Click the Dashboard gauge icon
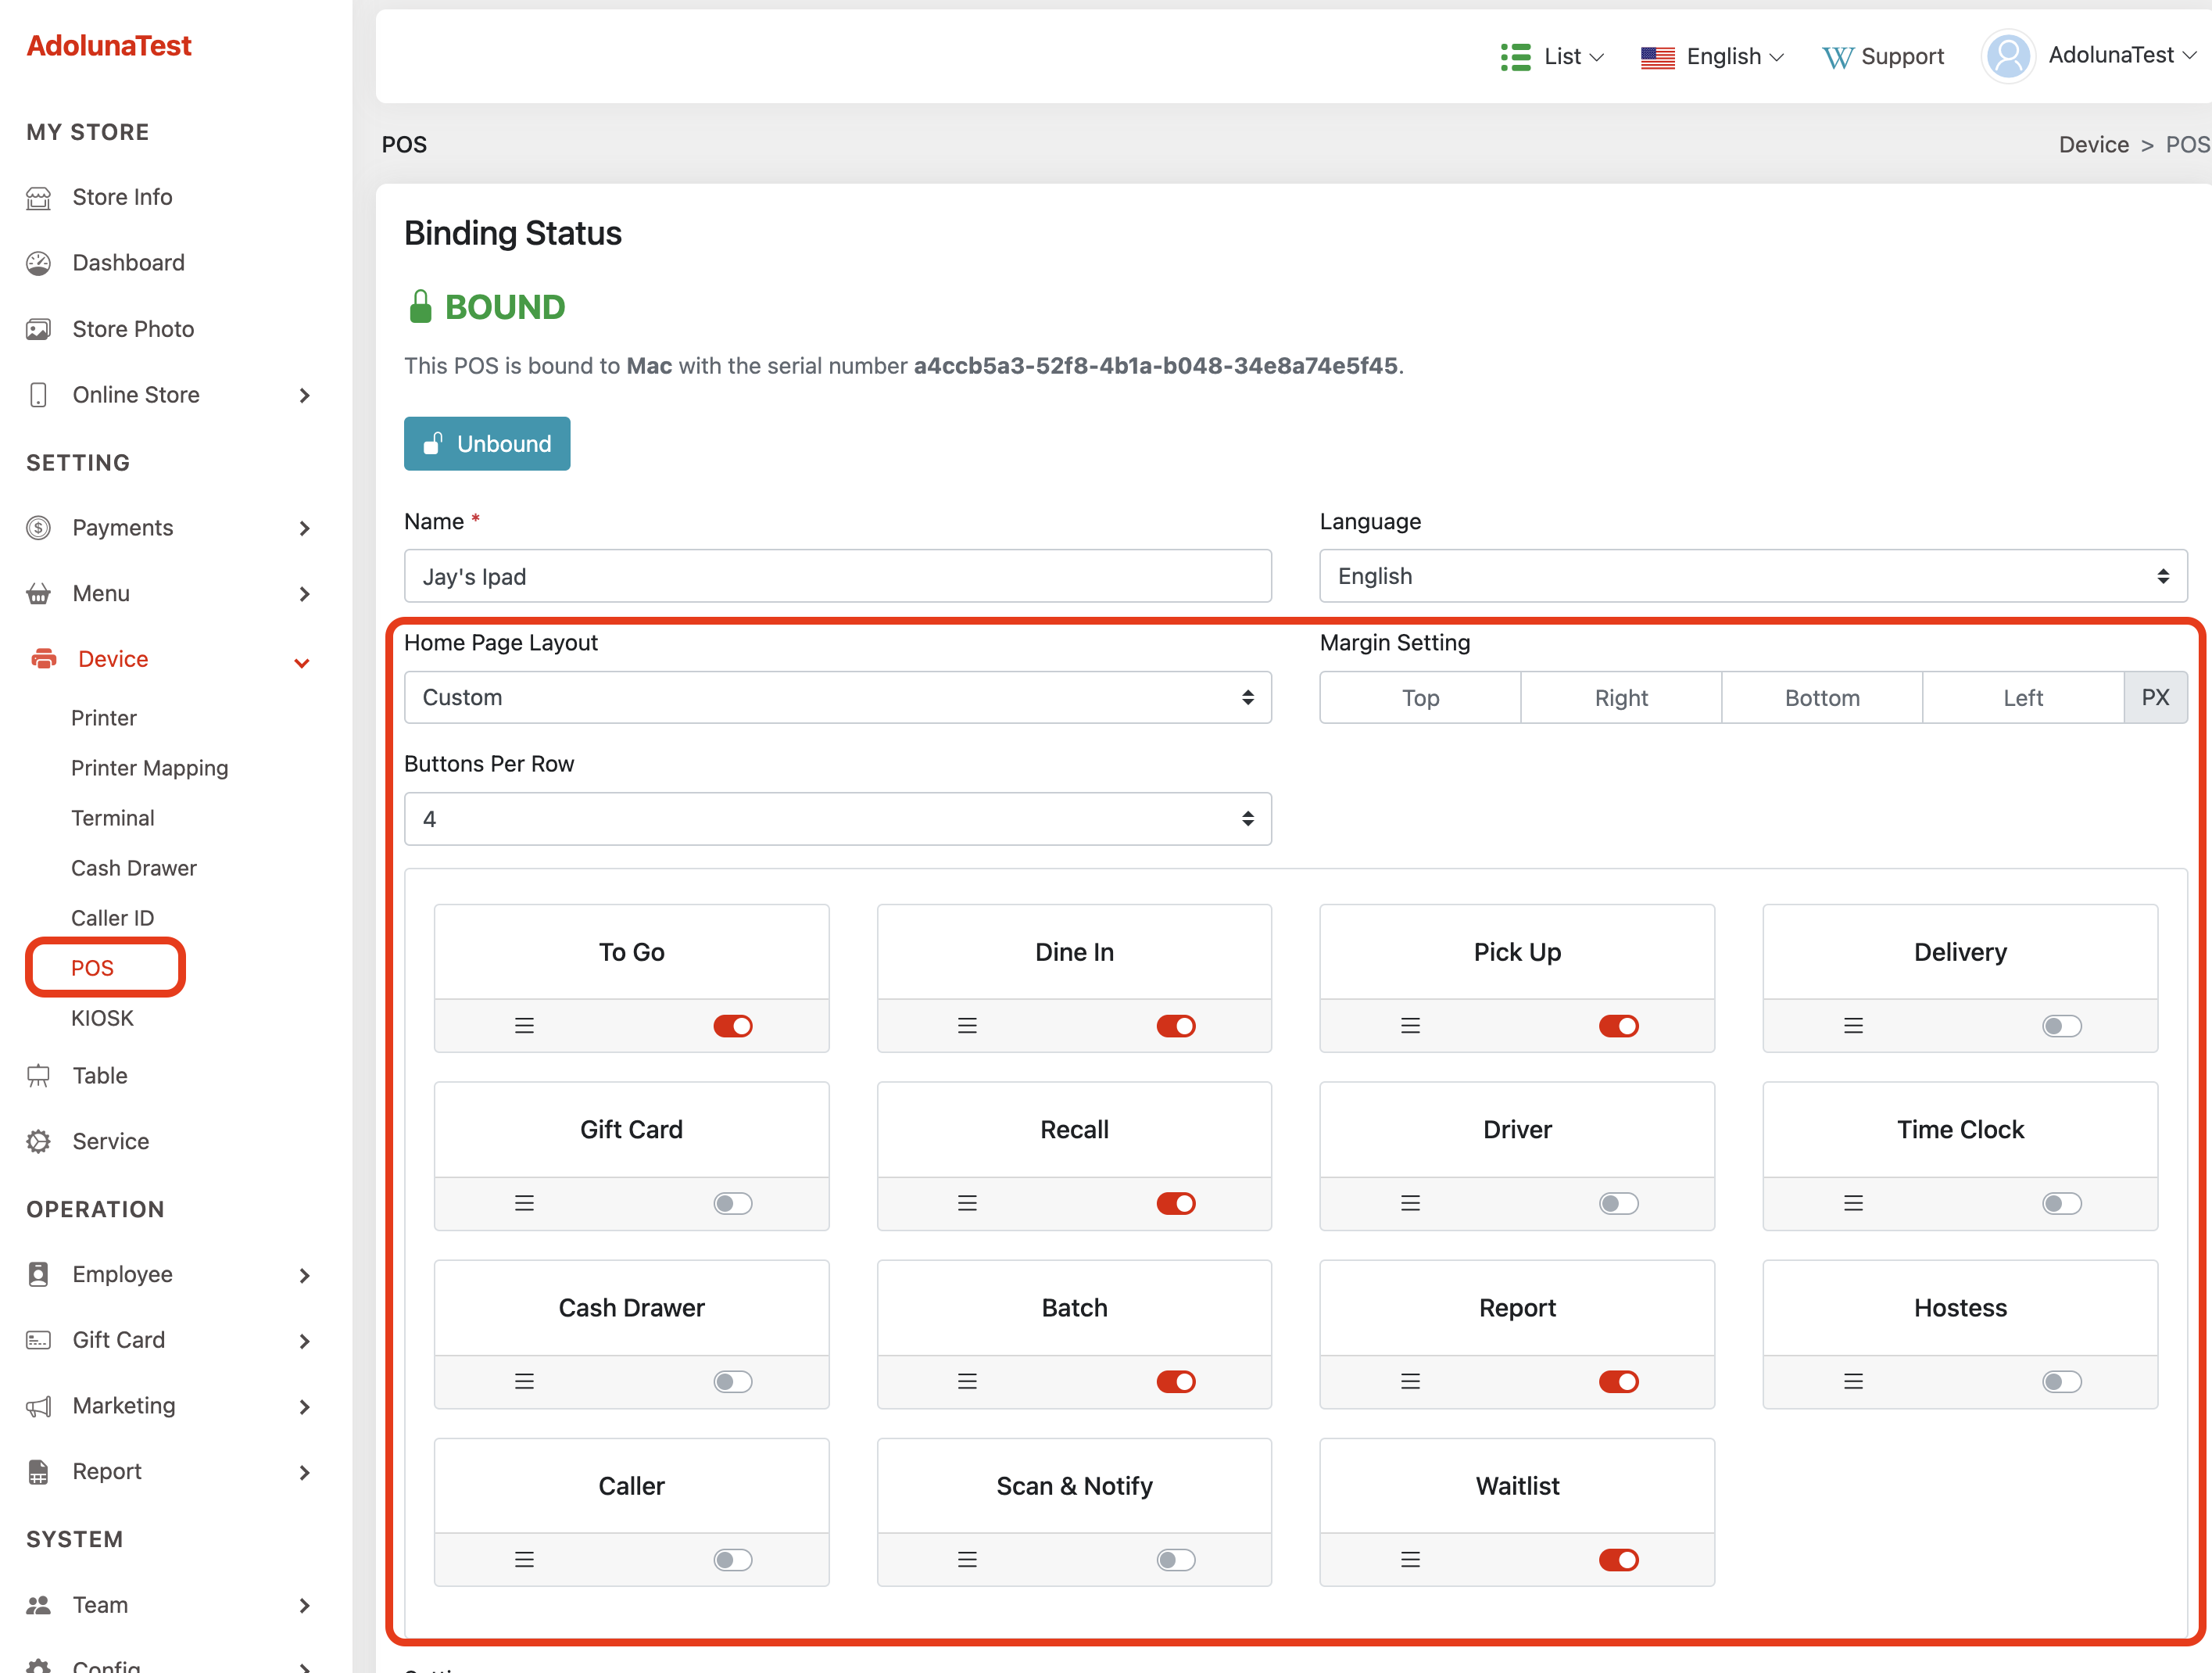2212x1673 pixels. click(x=38, y=263)
